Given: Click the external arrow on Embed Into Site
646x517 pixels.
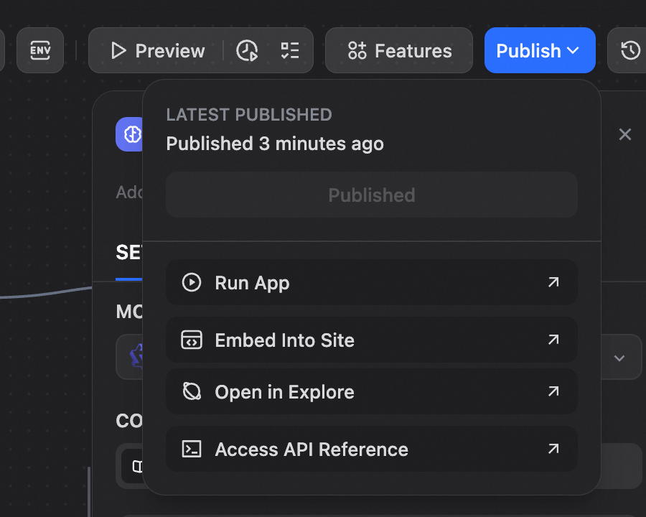Looking at the screenshot, I should (x=553, y=340).
